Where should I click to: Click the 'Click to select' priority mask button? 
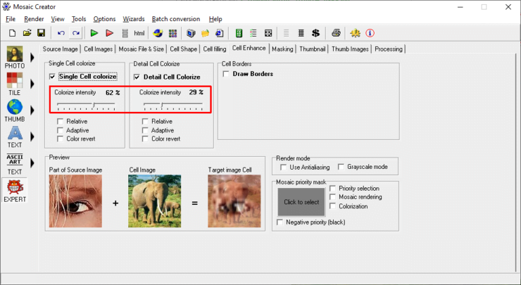coord(301,202)
